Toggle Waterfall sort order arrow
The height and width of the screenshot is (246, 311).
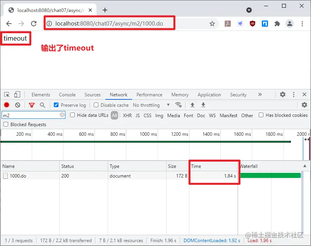(305, 166)
